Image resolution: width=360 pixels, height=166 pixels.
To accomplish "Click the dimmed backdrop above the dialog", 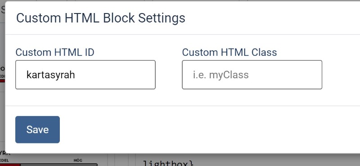I will [x=184, y=1].
